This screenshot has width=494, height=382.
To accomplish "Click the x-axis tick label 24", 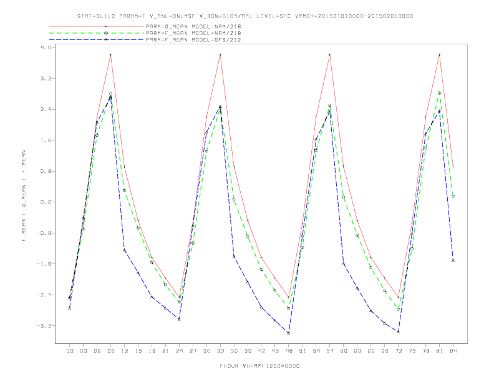I will pyautogui.click(x=179, y=351).
